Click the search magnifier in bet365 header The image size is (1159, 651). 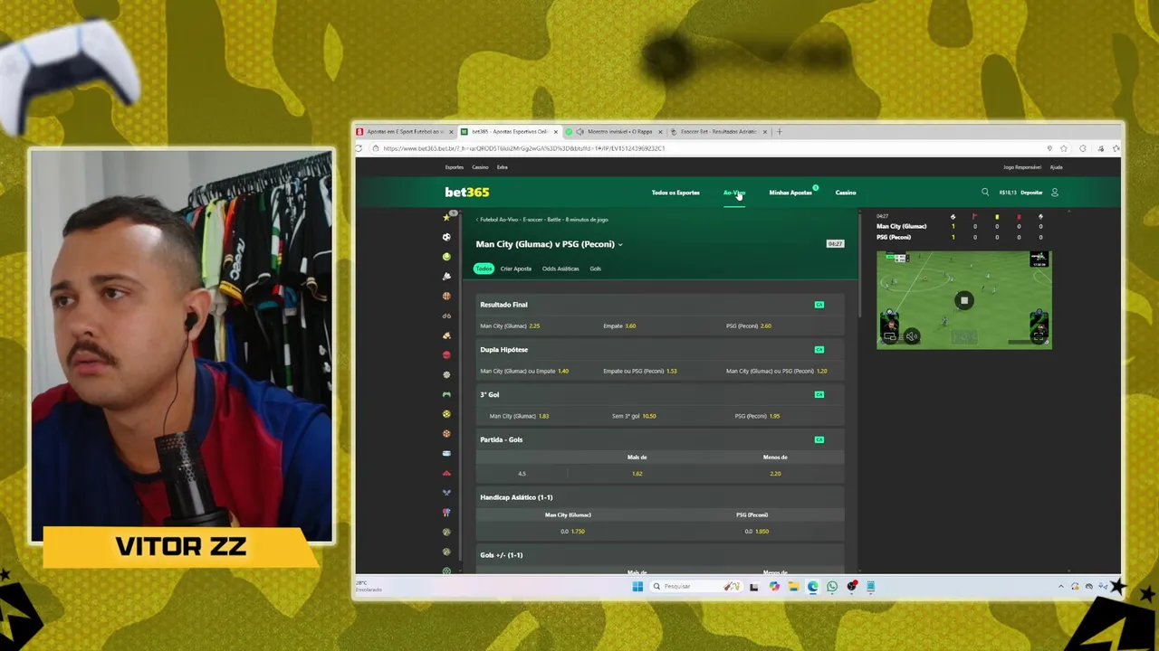tap(985, 192)
